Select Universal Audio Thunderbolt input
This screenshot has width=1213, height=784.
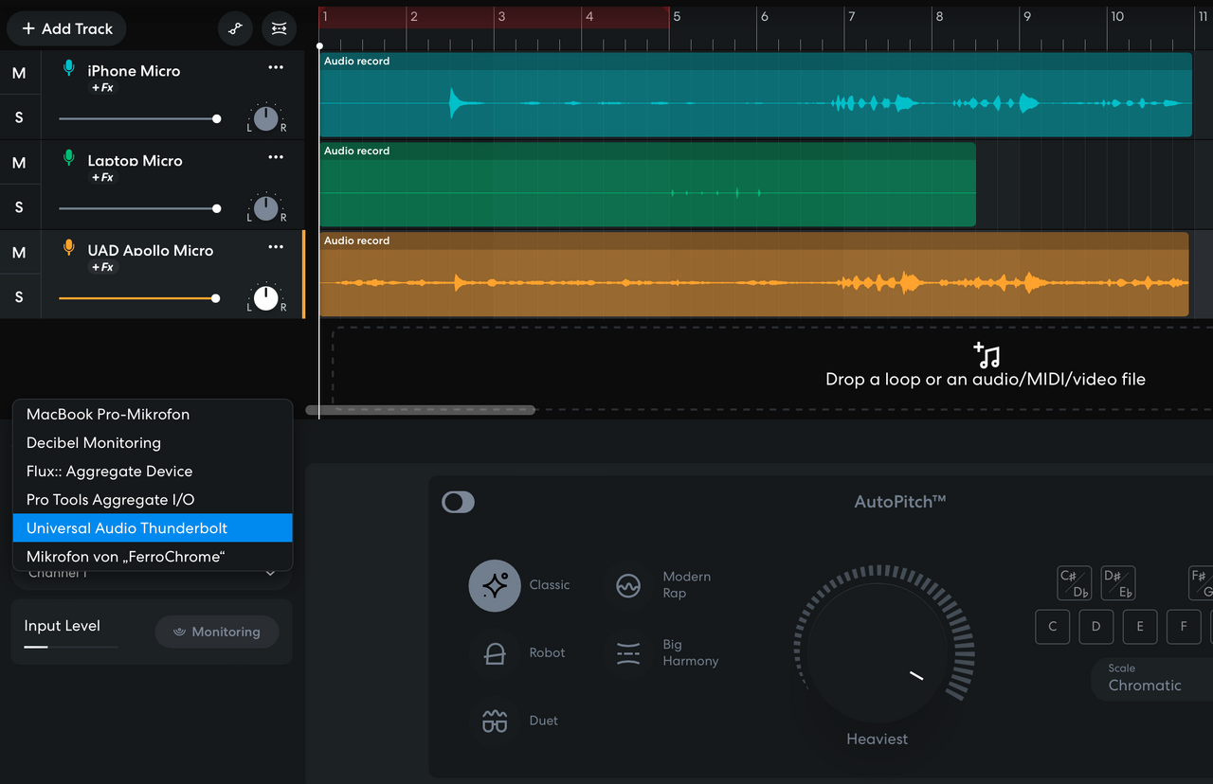point(153,528)
